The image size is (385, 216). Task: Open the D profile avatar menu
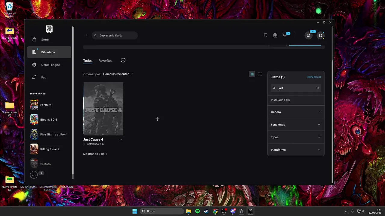click(x=321, y=35)
